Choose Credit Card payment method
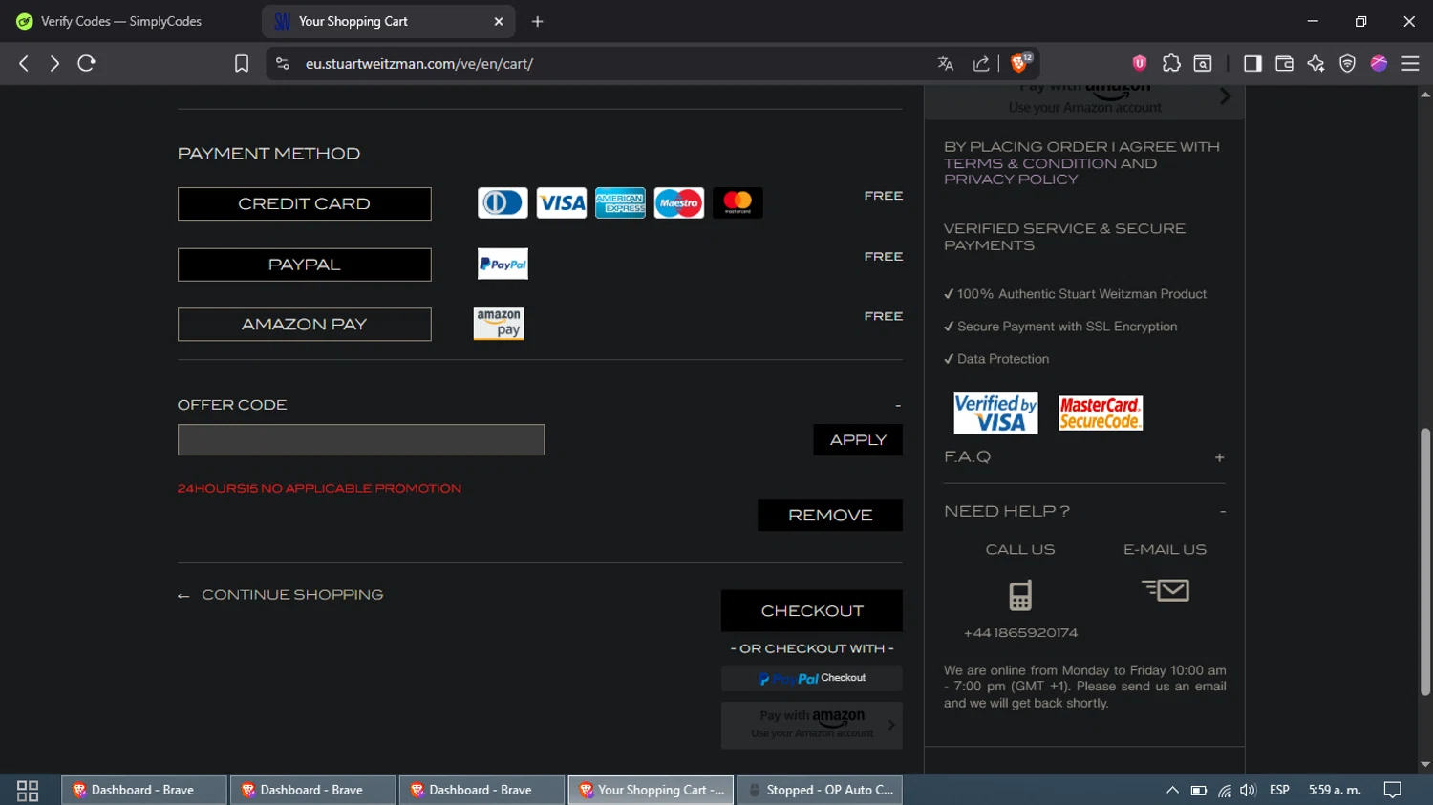Image resolution: width=1433 pixels, height=805 pixels. coord(305,203)
